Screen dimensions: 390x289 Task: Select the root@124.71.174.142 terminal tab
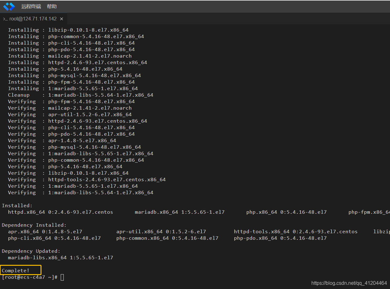point(33,19)
